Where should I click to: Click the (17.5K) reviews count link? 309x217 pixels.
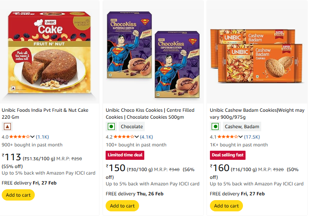click(x=252, y=137)
